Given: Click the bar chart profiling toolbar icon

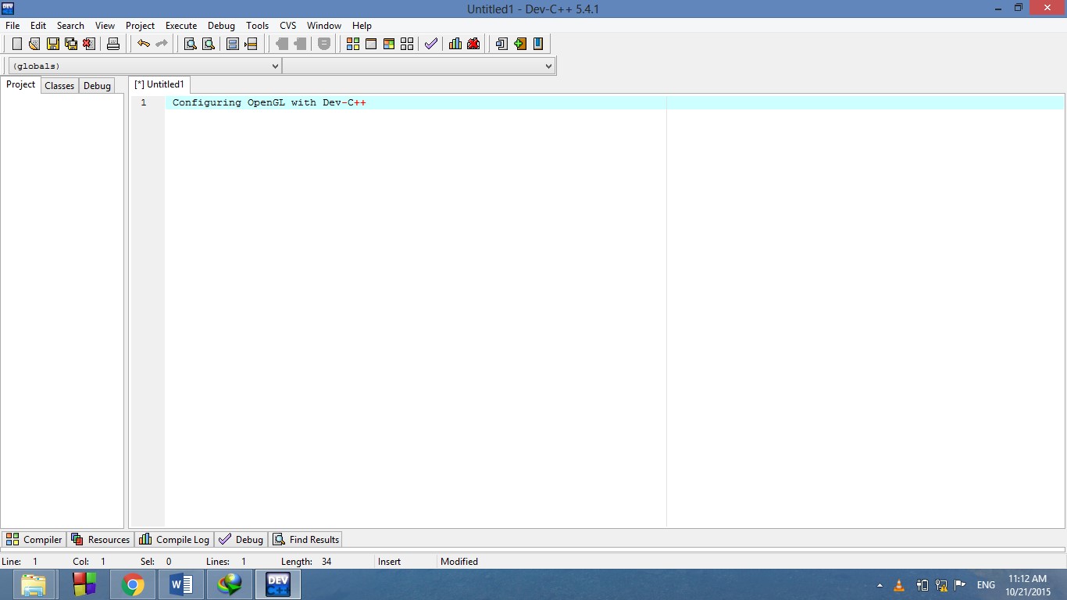Looking at the screenshot, I should [x=455, y=44].
